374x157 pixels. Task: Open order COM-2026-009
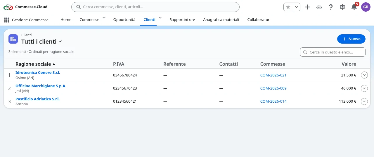(x=273, y=88)
